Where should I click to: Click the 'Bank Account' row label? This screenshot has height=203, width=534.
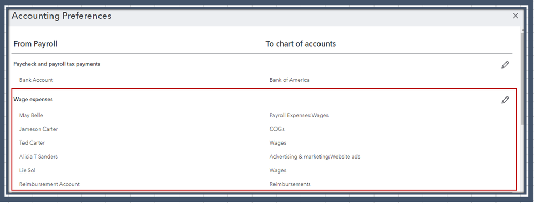(36, 80)
